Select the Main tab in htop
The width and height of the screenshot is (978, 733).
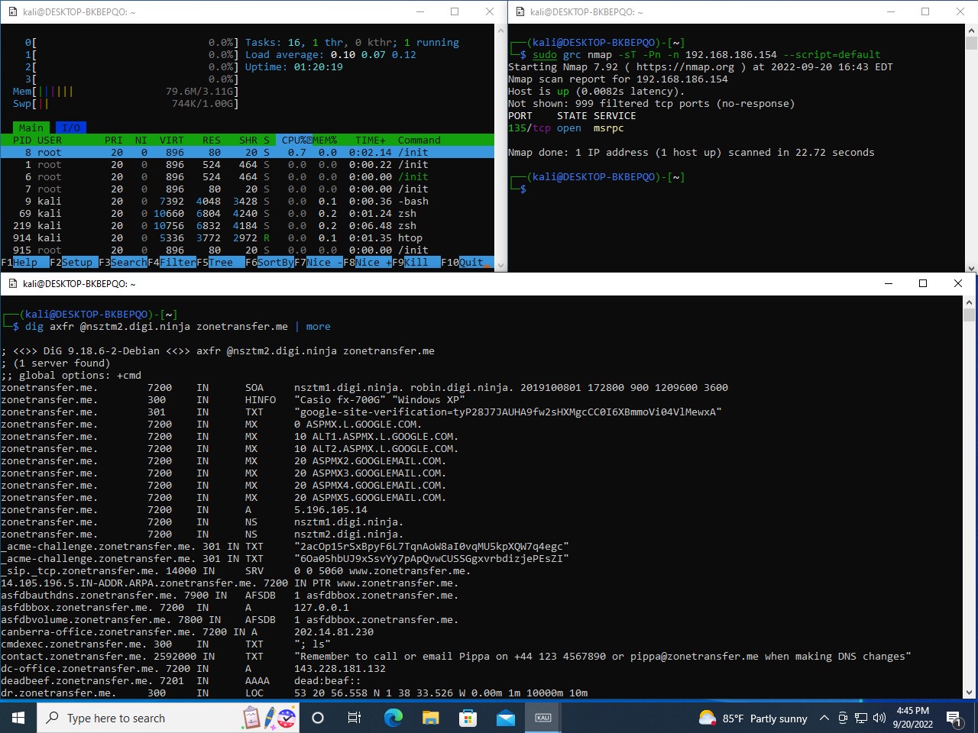tap(31, 128)
